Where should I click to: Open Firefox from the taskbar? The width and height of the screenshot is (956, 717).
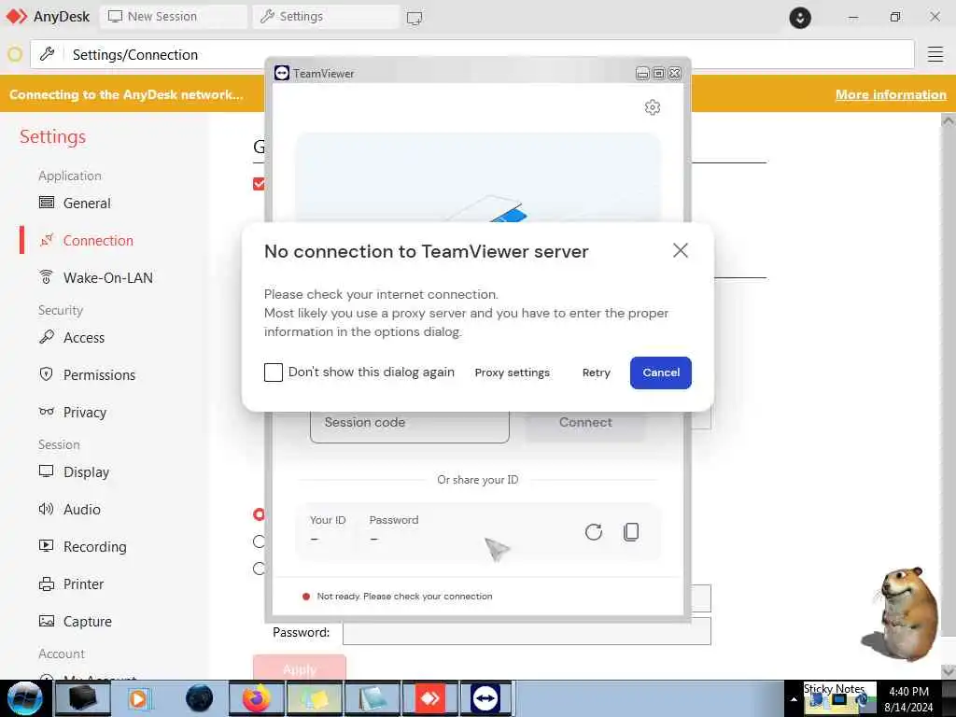pyautogui.click(x=258, y=698)
